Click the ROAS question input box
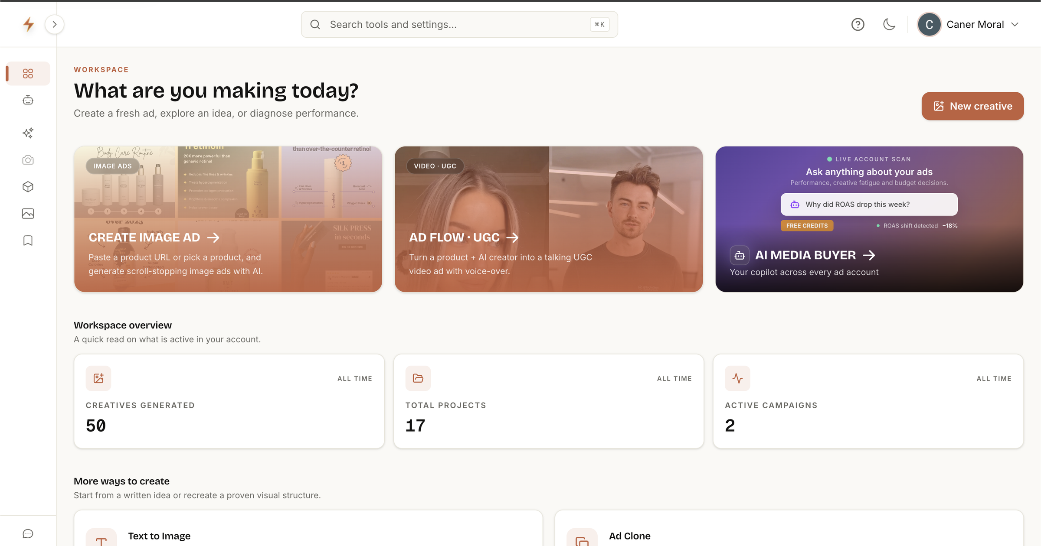1041x546 pixels. pyautogui.click(x=869, y=205)
